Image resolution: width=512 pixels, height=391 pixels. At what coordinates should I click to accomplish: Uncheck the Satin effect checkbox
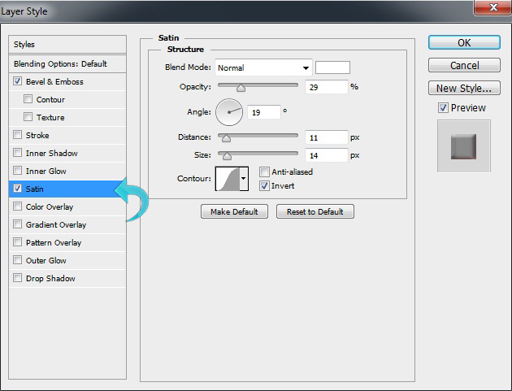pyautogui.click(x=18, y=189)
